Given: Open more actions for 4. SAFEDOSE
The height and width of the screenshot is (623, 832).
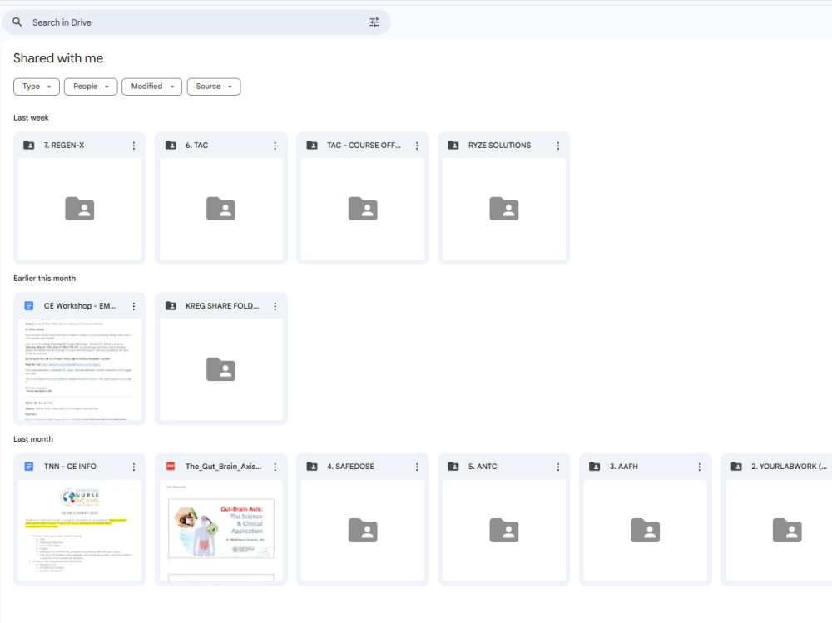Looking at the screenshot, I should coord(417,467).
